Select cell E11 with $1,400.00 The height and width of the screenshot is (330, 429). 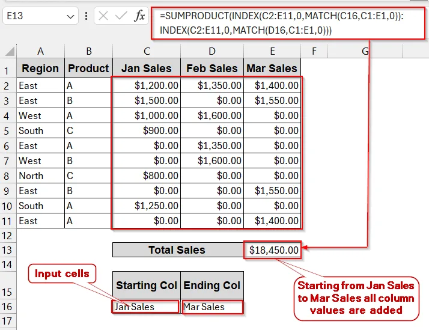coord(272,221)
